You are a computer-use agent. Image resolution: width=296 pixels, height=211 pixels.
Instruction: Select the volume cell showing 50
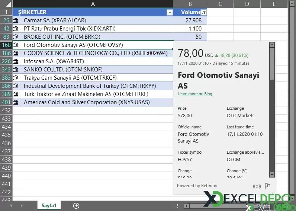190,36
